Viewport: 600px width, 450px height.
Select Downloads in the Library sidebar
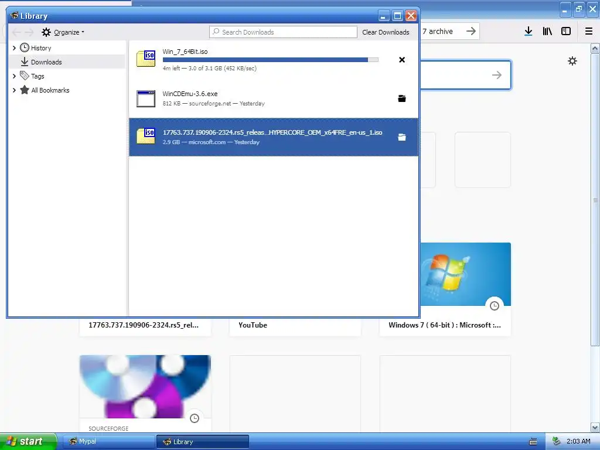[x=46, y=62]
